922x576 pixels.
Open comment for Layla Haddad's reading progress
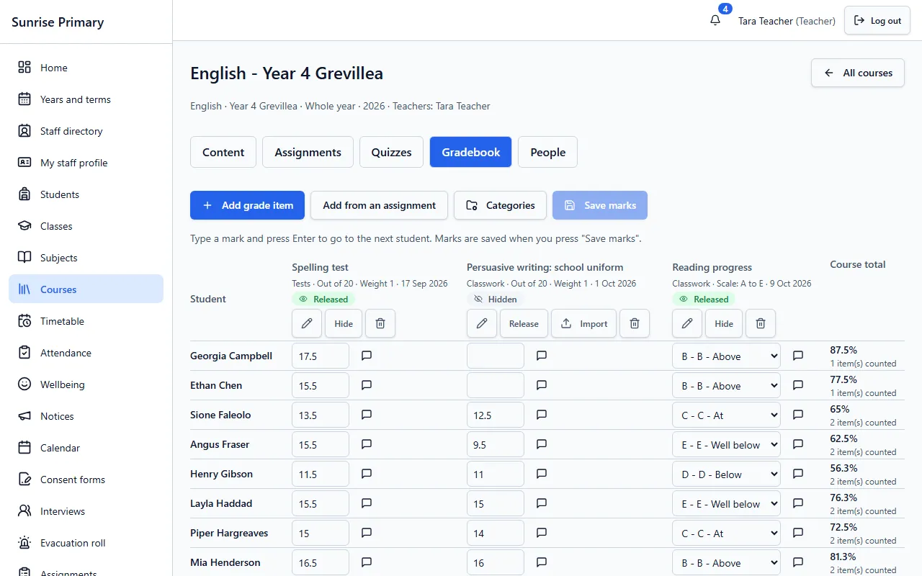point(798,503)
